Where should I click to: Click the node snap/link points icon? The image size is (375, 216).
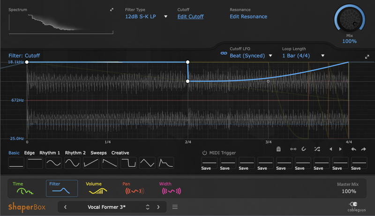(293, 149)
